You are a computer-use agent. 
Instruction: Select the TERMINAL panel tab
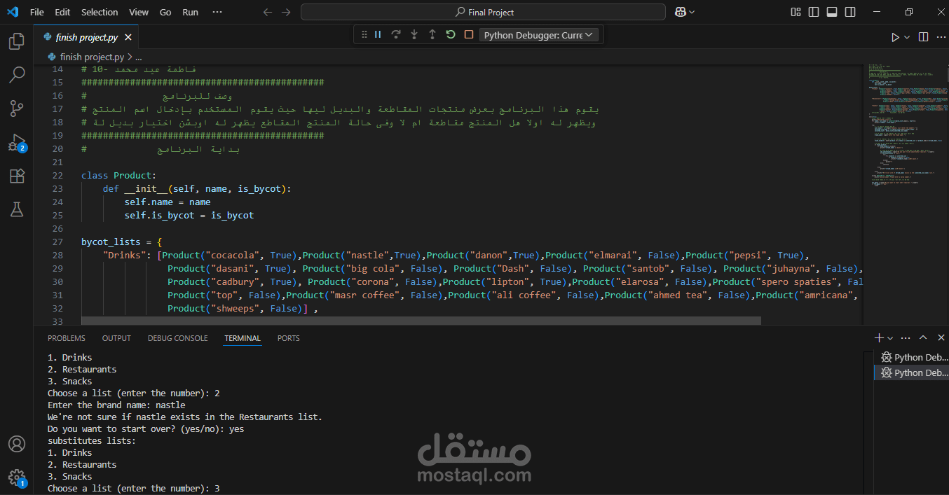click(x=243, y=338)
